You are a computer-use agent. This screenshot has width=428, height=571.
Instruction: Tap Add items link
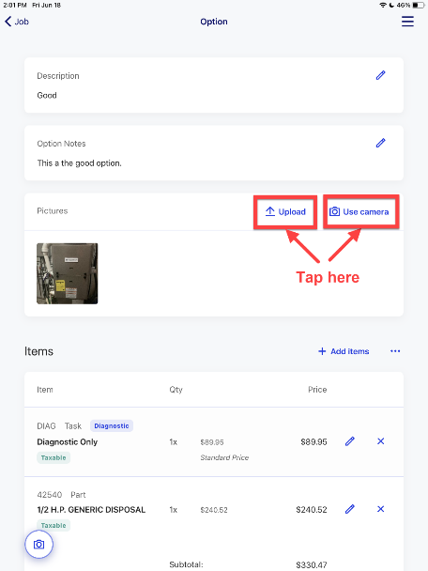point(344,351)
